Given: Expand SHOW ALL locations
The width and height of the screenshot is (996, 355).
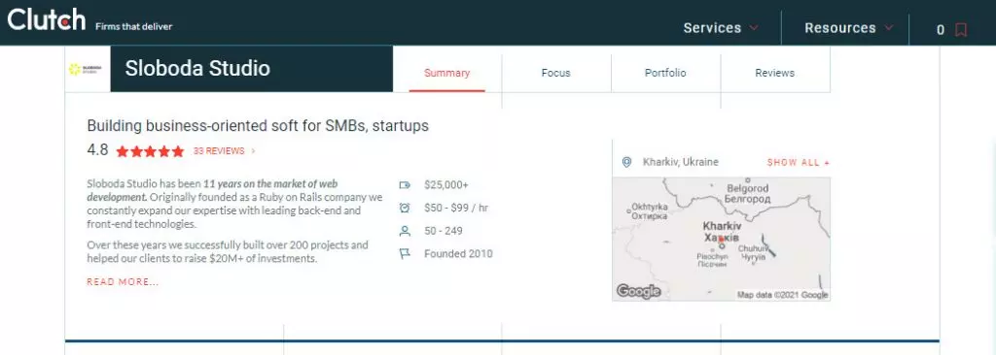Looking at the screenshot, I should (x=799, y=162).
